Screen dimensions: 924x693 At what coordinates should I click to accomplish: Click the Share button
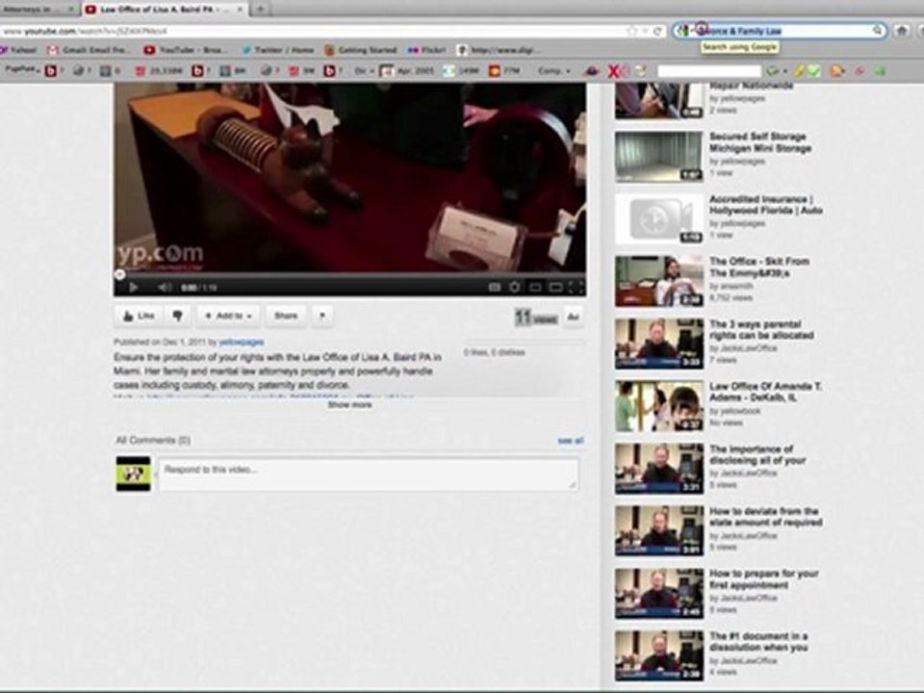(x=286, y=316)
